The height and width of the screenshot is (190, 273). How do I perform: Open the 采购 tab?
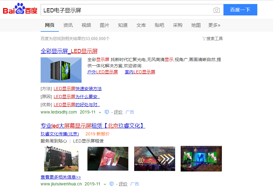click(x=178, y=25)
